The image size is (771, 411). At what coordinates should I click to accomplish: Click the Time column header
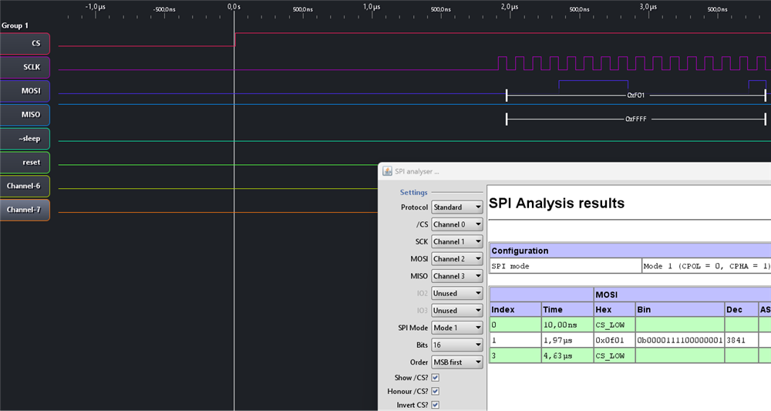[x=567, y=310]
